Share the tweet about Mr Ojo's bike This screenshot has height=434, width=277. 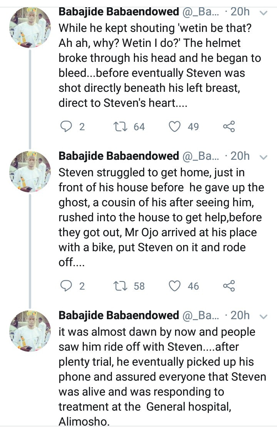pyautogui.click(x=229, y=286)
